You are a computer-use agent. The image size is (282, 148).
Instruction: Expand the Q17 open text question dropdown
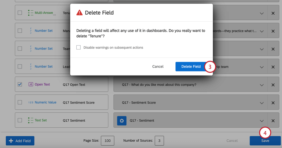click(x=262, y=85)
